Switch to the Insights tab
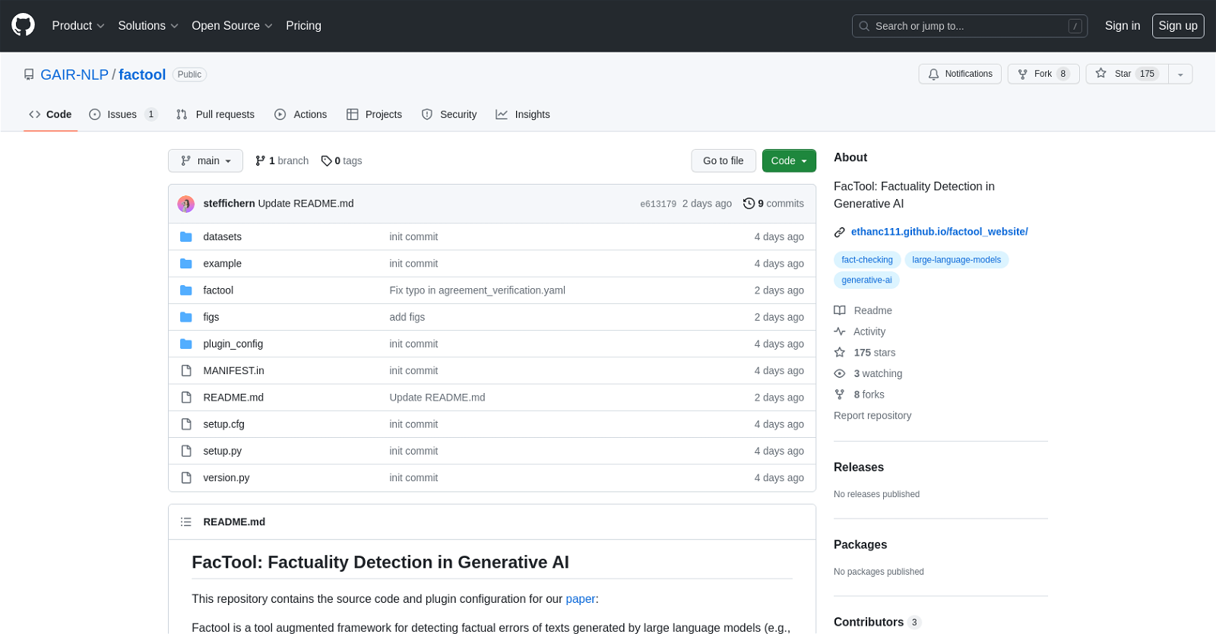 tap(523, 114)
